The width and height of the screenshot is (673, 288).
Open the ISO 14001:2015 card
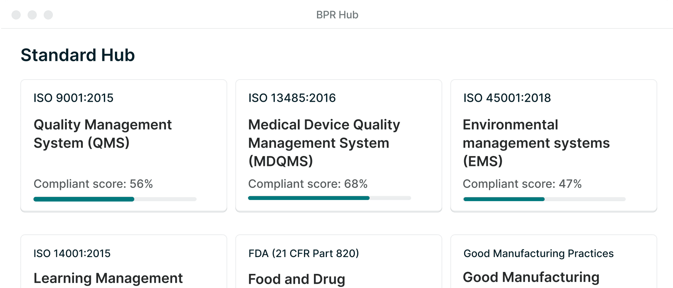tap(124, 262)
